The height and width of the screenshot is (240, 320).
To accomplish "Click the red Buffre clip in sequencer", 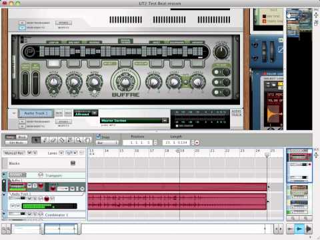I will coord(177,187).
